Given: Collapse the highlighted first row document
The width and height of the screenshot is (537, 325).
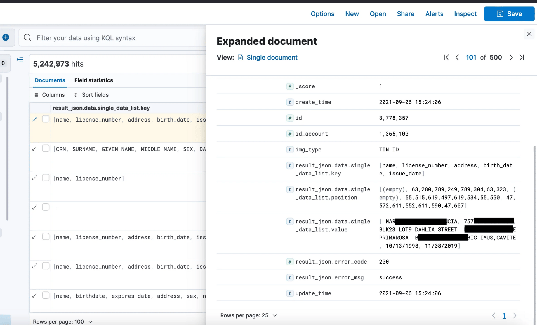Looking at the screenshot, I should tap(35, 119).
